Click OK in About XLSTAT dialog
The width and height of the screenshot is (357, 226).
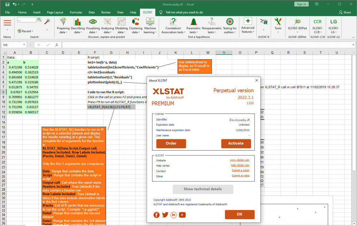tap(240, 214)
